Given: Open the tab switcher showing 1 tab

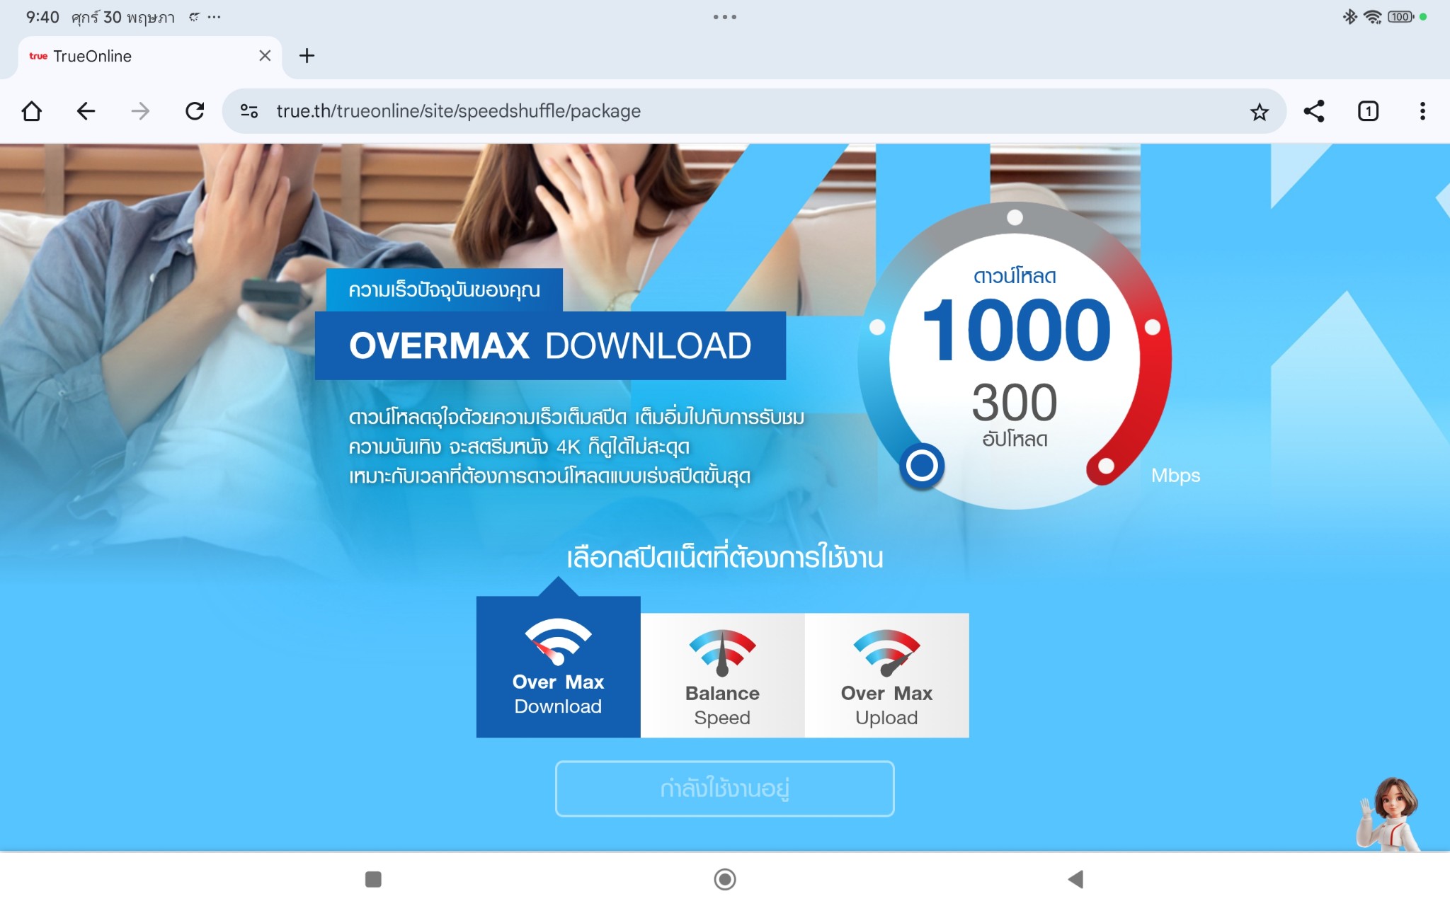Looking at the screenshot, I should tap(1368, 111).
